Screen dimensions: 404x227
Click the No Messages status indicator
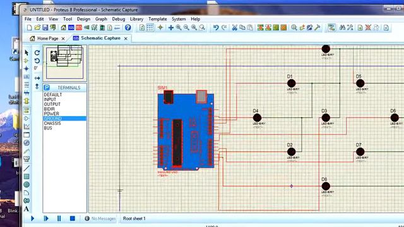(100, 219)
